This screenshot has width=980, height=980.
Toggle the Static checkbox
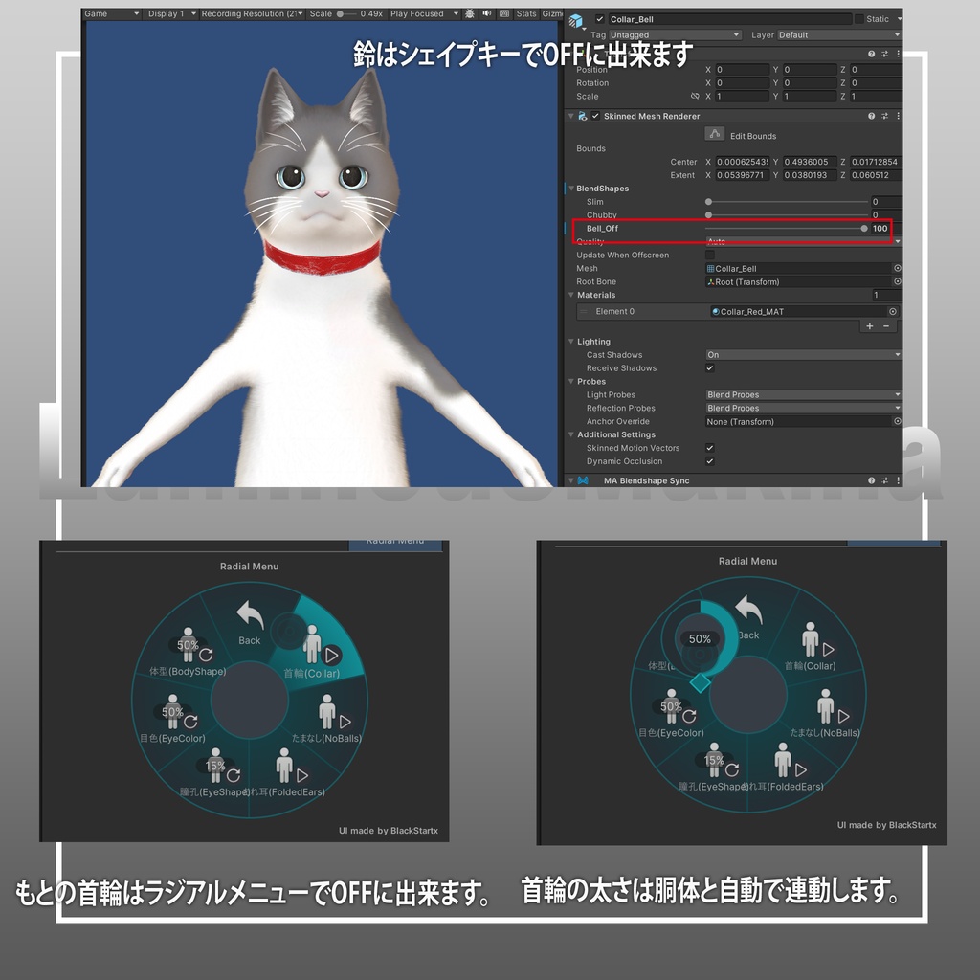(x=859, y=19)
